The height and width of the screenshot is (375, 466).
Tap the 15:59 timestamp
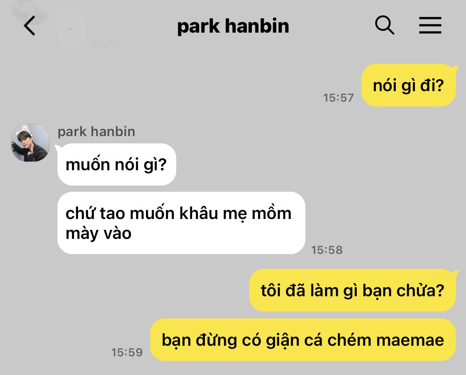pos(127,352)
